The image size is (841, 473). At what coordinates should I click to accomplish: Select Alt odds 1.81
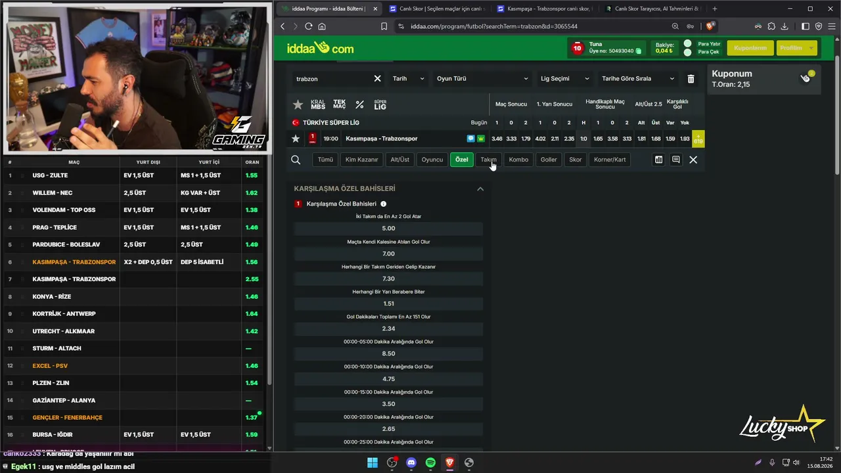coord(641,139)
